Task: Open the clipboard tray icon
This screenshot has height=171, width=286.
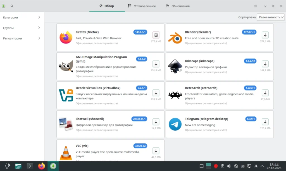Action: tap(222, 166)
